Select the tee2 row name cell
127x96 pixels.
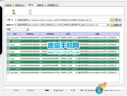(x=15, y=62)
